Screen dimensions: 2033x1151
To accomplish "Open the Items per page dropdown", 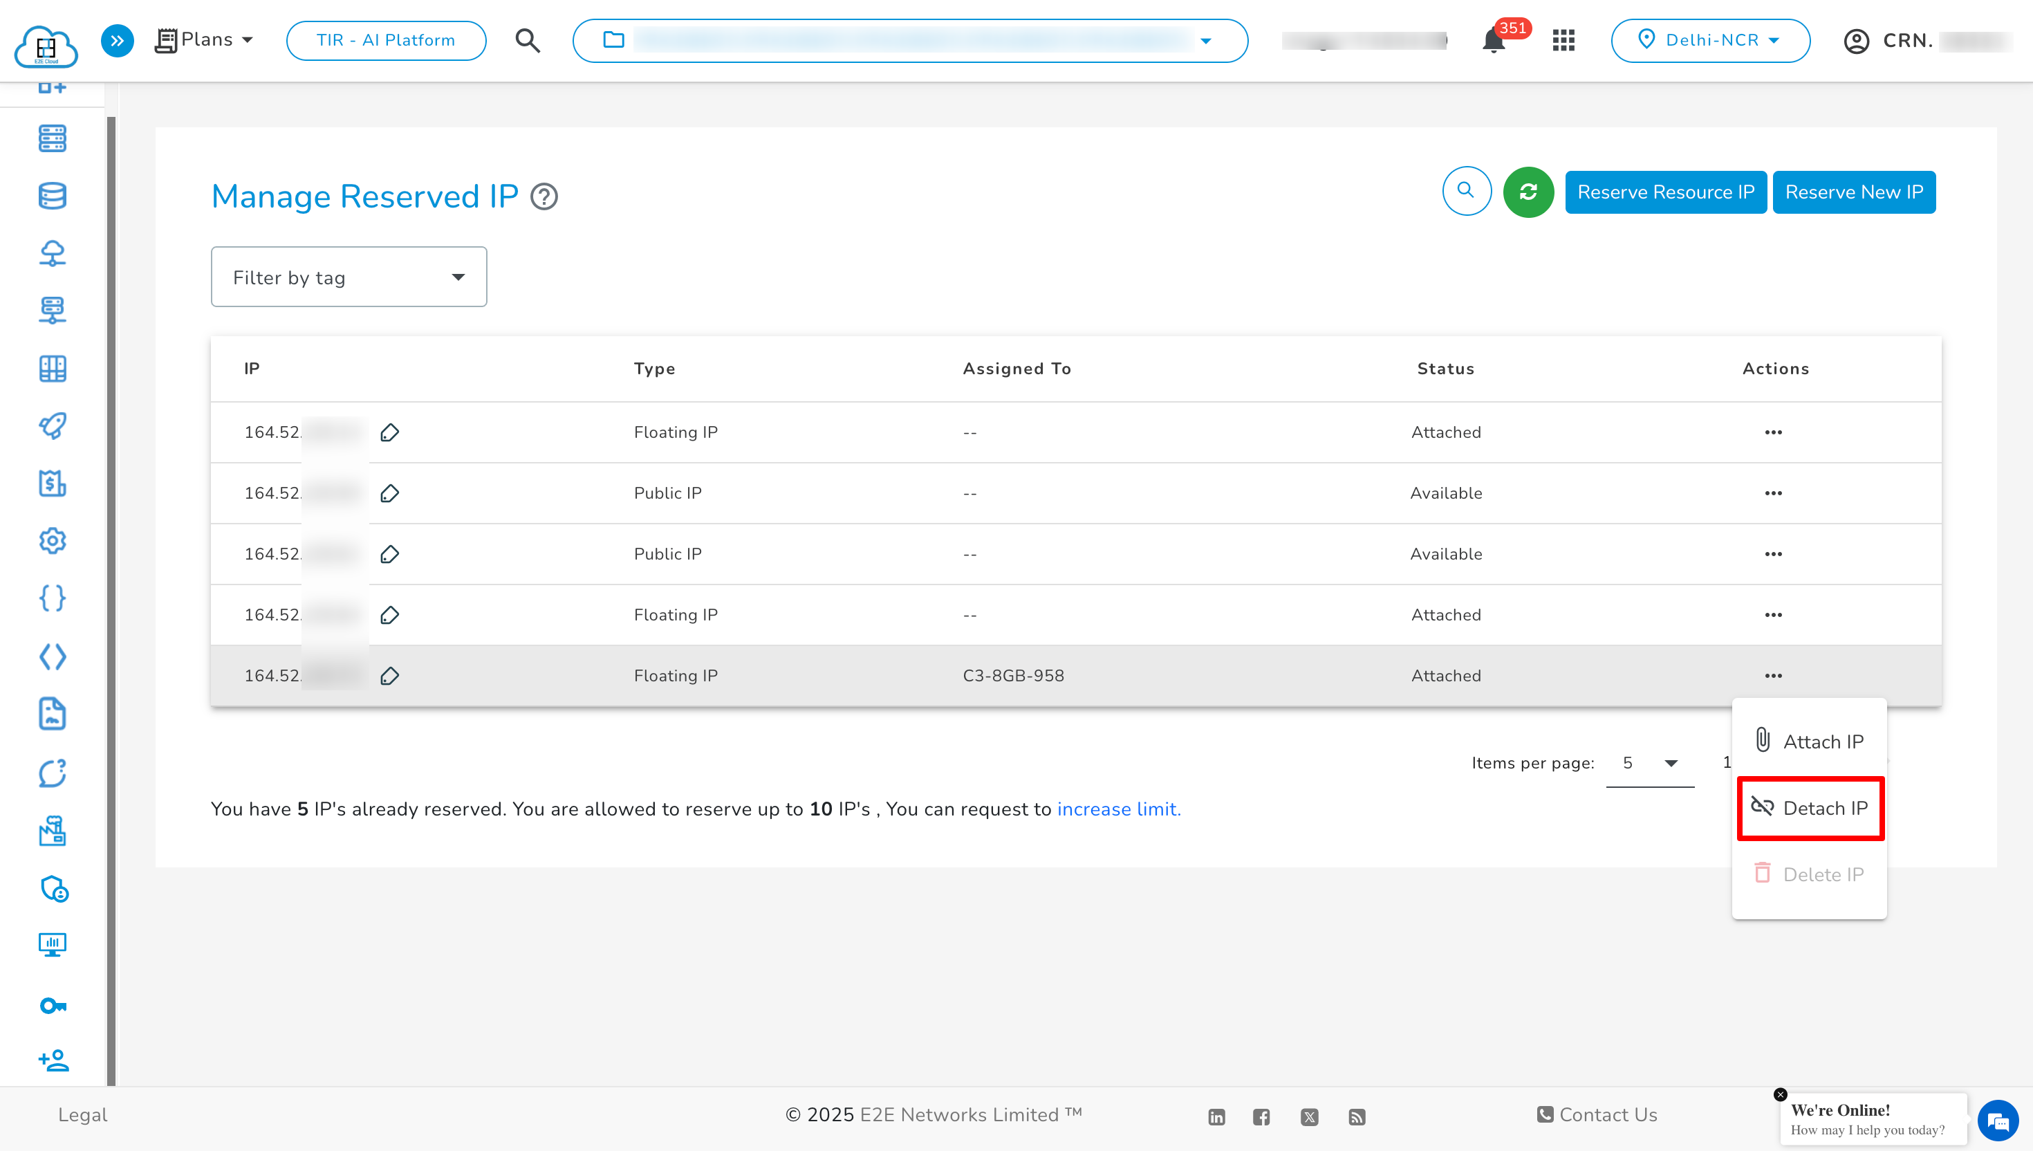I will coord(1650,763).
